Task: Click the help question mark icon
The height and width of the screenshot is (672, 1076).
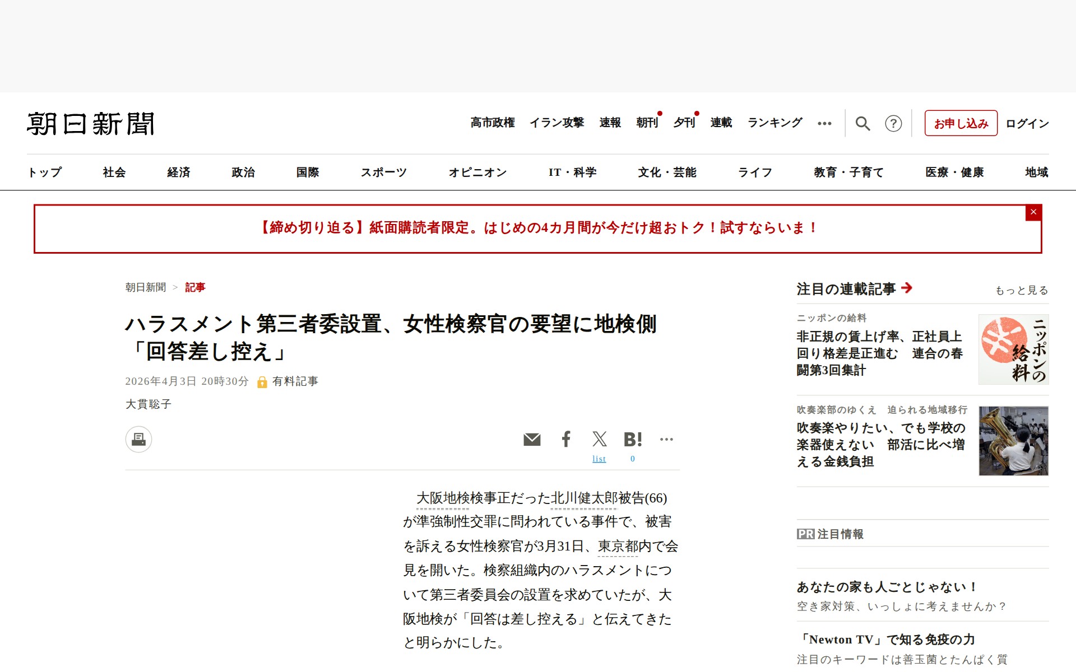Action: click(893, 123)
